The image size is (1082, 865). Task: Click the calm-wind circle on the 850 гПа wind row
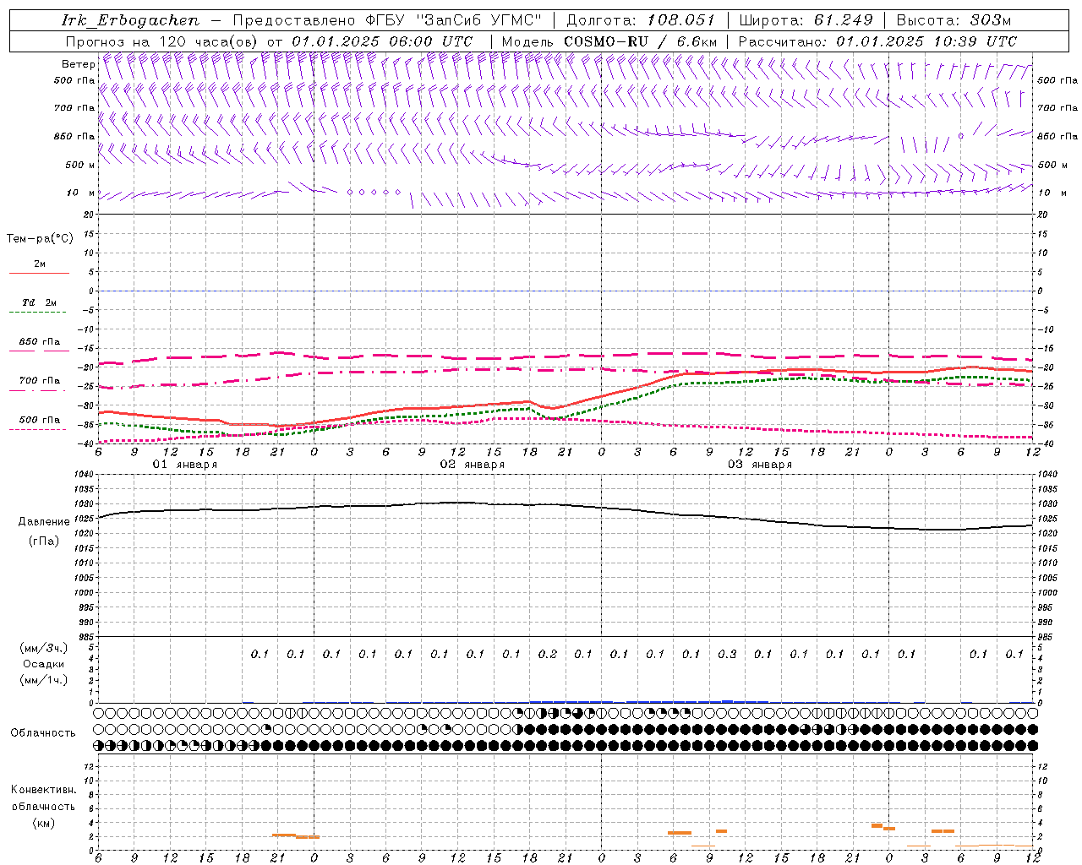[960, 136]
